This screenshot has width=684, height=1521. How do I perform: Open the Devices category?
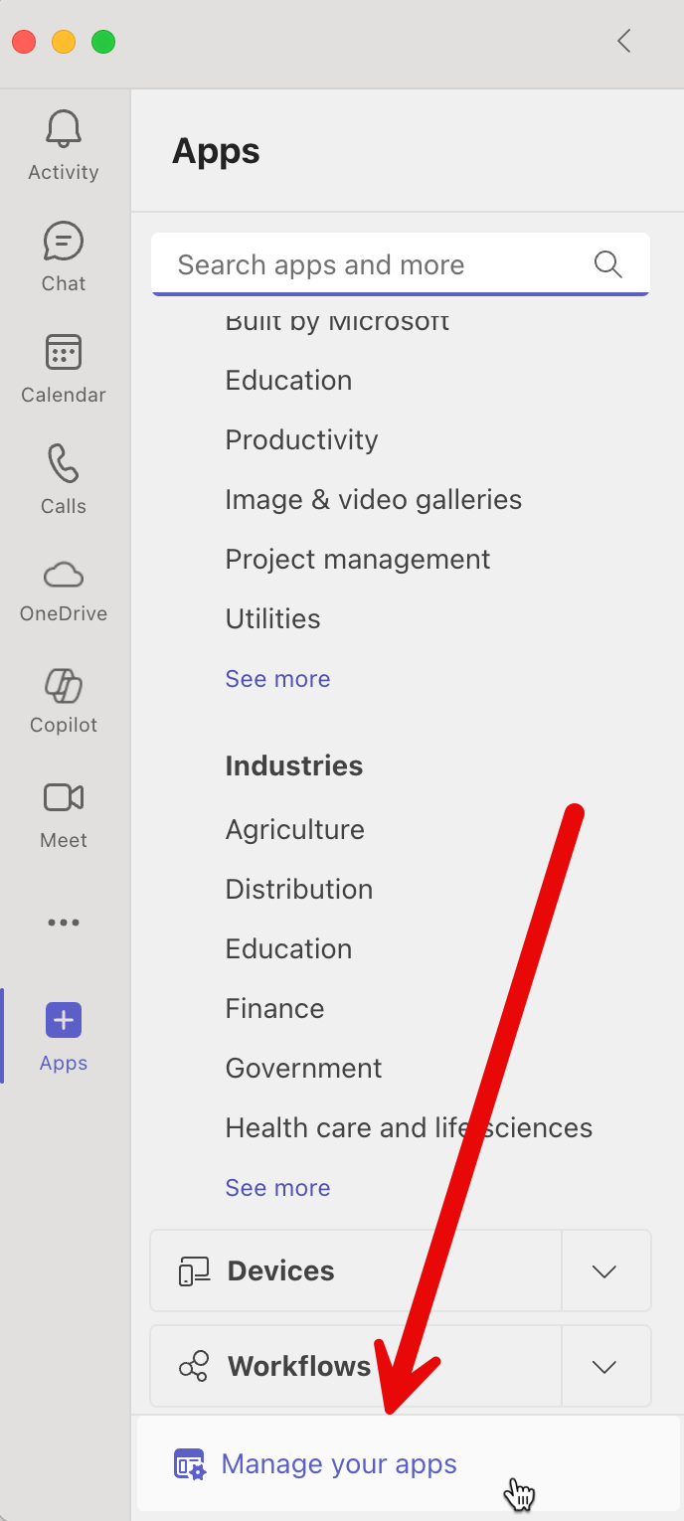pyautogui.click(x=280, y=1271)
